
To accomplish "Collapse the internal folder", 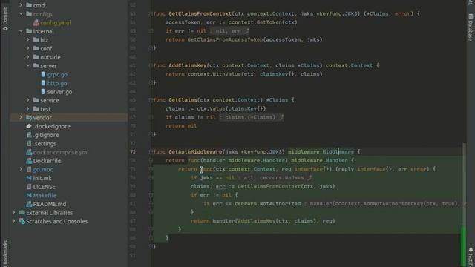I will pyautogui.click(x=21, y=31).
